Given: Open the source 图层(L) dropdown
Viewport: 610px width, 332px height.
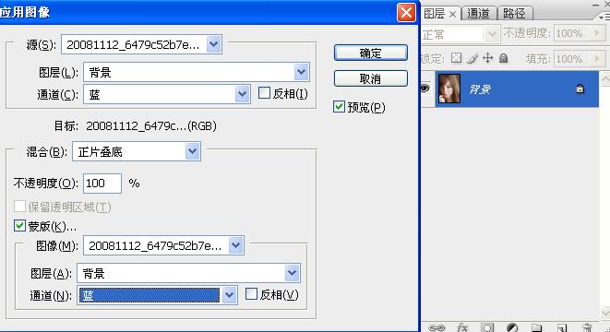Looking at the screenshot, I should pyautogui.click(x=301, y=72).
